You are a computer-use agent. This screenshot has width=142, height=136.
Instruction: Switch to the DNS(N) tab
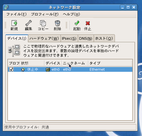pyautogui.click(x=86, y=39)
